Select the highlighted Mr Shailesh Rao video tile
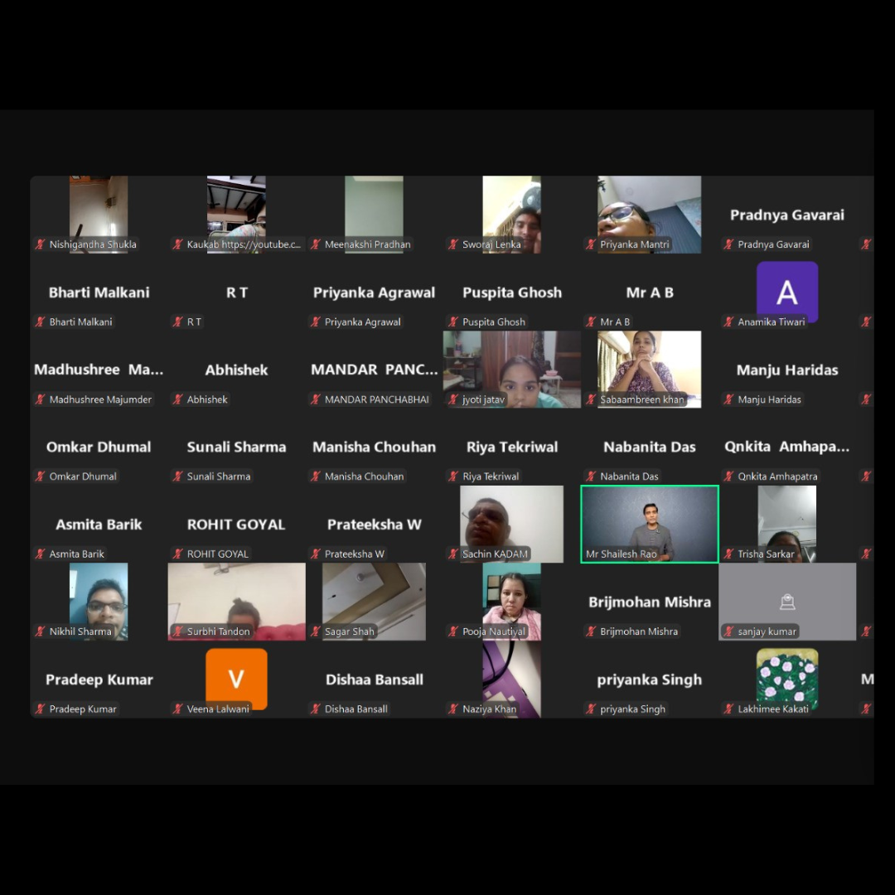 click(649, 524)
